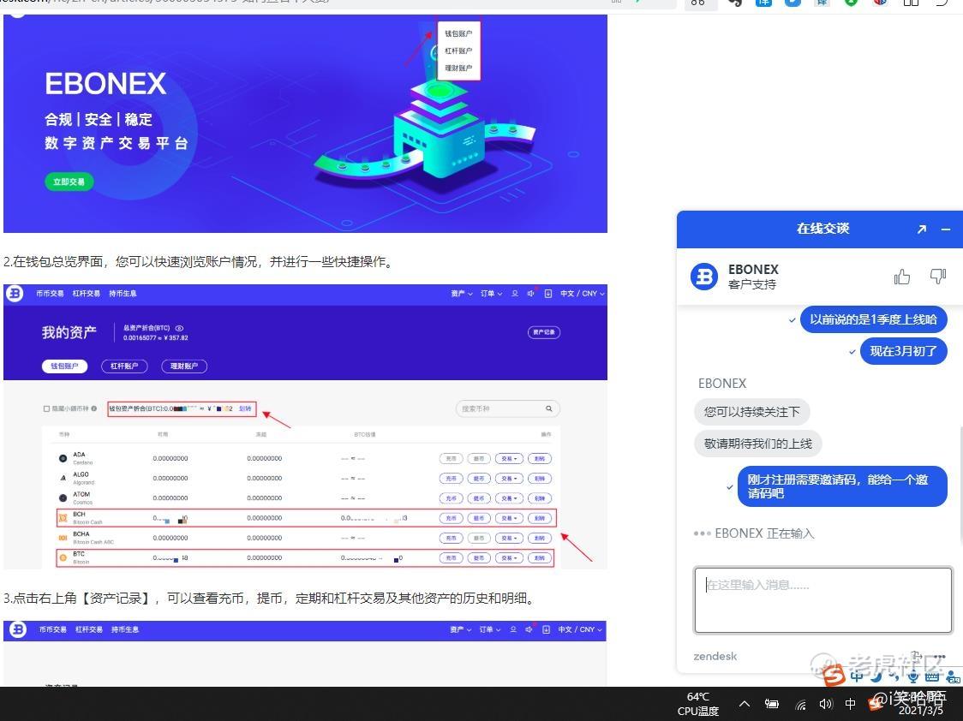Open the volume speaker tray icon
Viewport: 963px width, 721px height.
pyautogui.click(x=826, y=704)
